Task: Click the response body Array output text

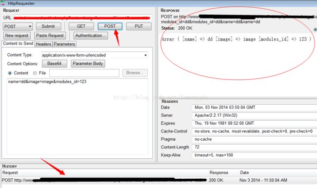Action: [236, 39]
